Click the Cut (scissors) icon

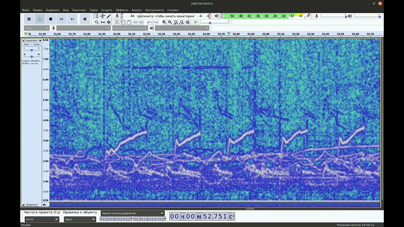(117, 22)
